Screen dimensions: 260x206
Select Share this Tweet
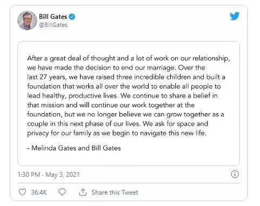click(x=115, y=193)
